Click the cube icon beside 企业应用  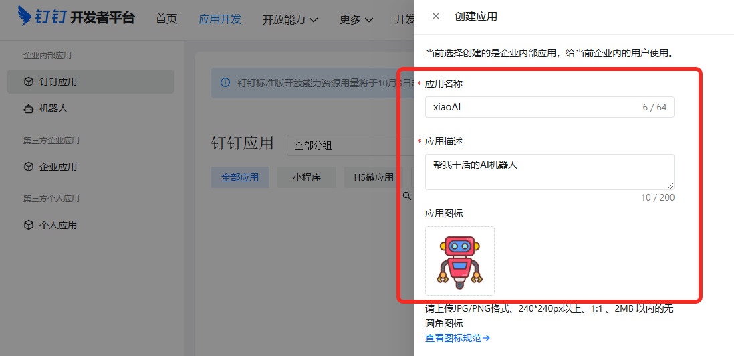(28, 167)
